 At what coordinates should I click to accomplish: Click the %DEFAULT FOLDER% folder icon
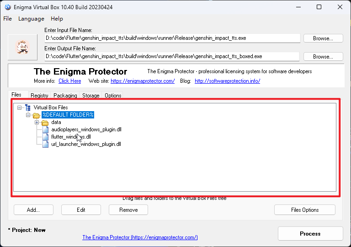point(37,115)
